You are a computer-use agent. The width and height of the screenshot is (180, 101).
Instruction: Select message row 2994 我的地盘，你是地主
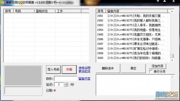pos(133,30)
